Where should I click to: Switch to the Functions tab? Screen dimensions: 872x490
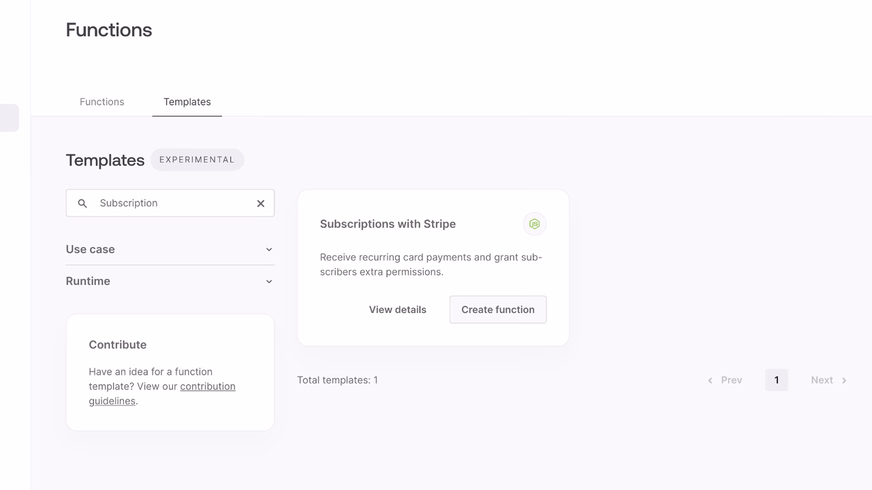coord(102,102)
